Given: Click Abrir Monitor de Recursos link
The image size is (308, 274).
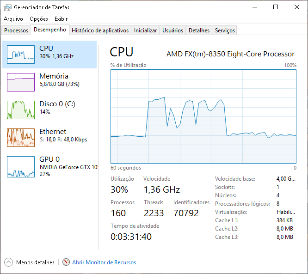Looking at the screenshot, I should point(104,262).
